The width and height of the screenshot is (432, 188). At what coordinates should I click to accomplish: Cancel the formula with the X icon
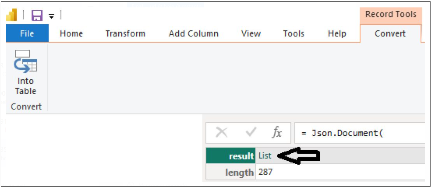222,132
